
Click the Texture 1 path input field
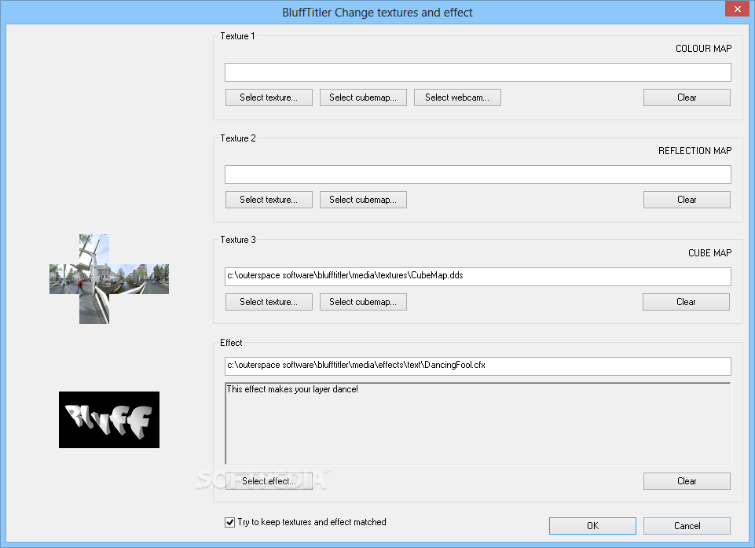point(478,72)
